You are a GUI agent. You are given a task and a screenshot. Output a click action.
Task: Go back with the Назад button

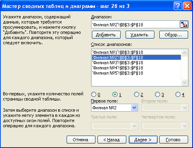point(112,140)
